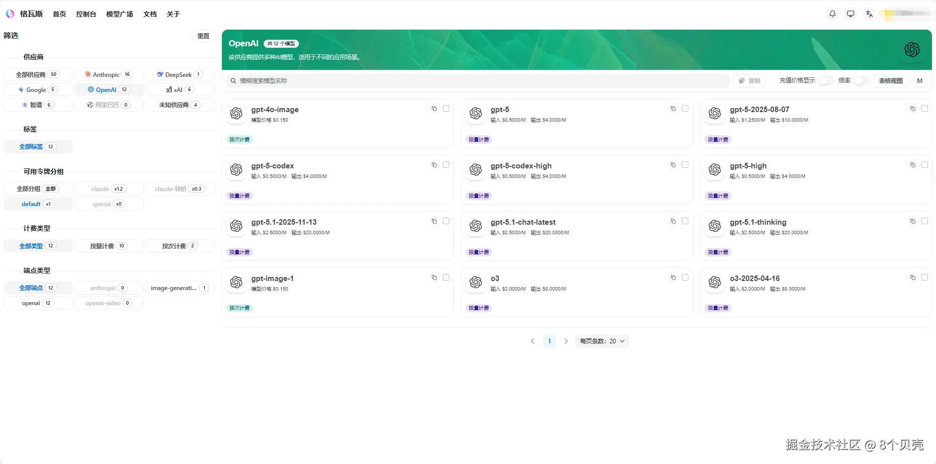
Task: Click the large OpenAI logo in the green banner
Action: 912,50
